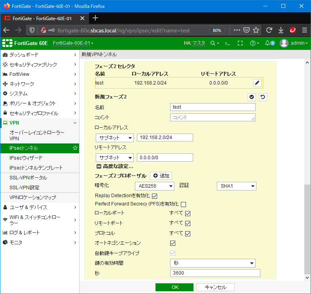This screenshot has height=294, width=311.
Task: Click the tracking protection shield icon
Action: 32,30
